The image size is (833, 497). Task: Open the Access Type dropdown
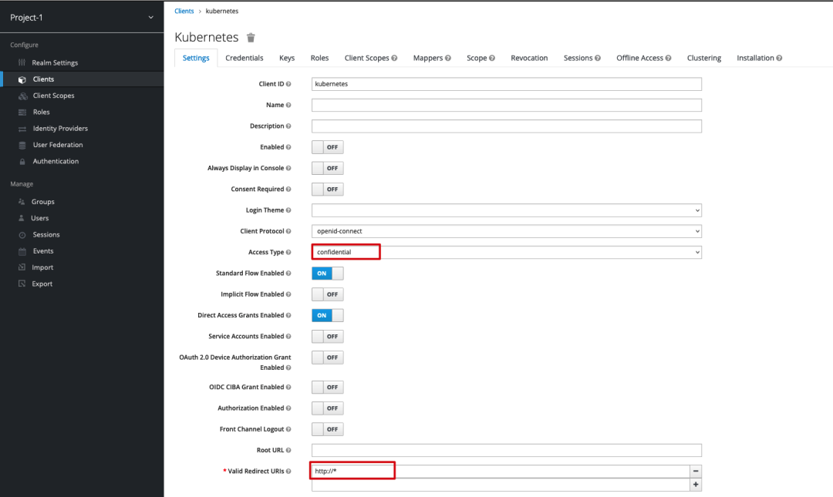506,252
